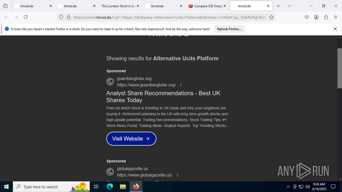Close the This London Stock tab
Image resolution: width=342 pixels, height=192 pixels.
(x=138, y=6)
